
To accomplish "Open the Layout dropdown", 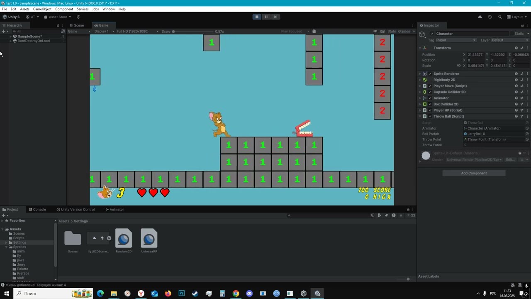I will coord(517,17).
